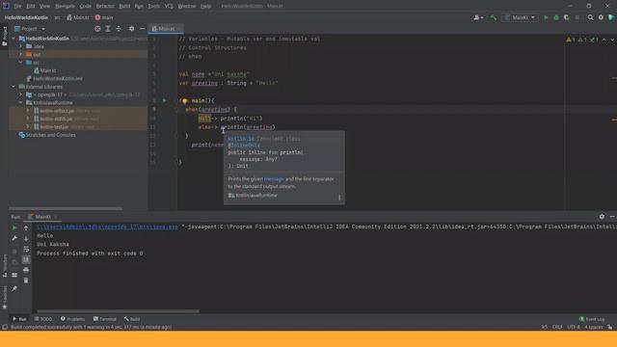Select the Main.kt editor tab
617x347 pixels.
[166, 29]
